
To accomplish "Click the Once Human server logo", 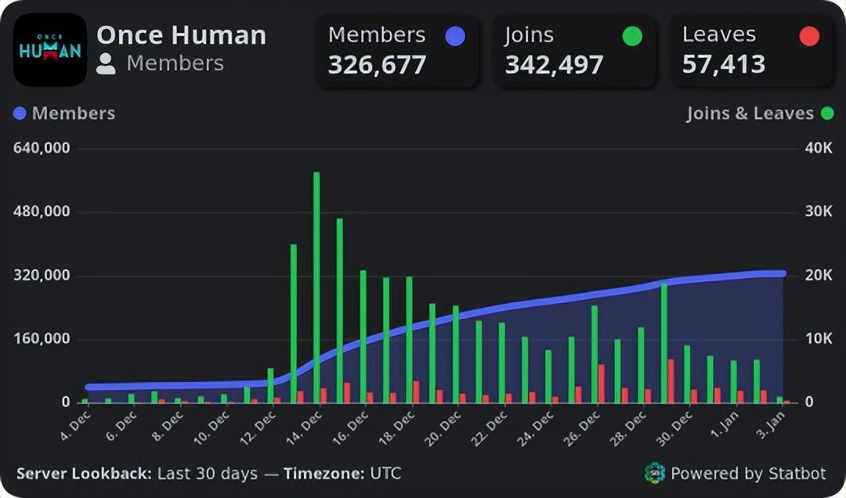I will 50,49.
